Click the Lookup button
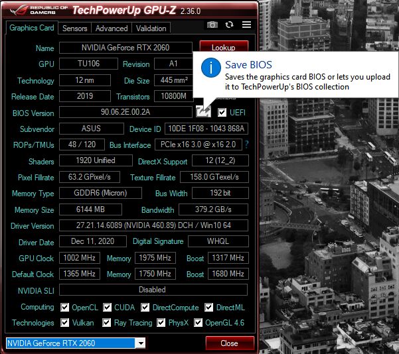 click(224, 48)
